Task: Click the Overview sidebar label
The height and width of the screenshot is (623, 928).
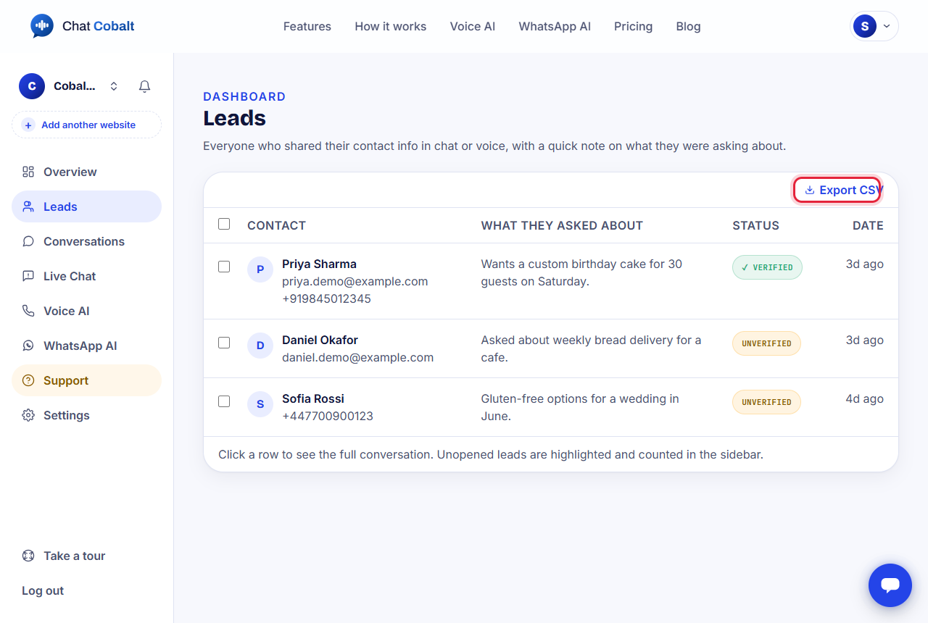Action: [70, 172]
